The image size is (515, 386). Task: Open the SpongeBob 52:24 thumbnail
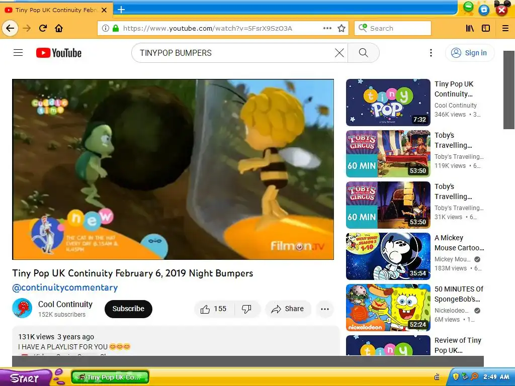pyautogui.click(x=388, y=308)
